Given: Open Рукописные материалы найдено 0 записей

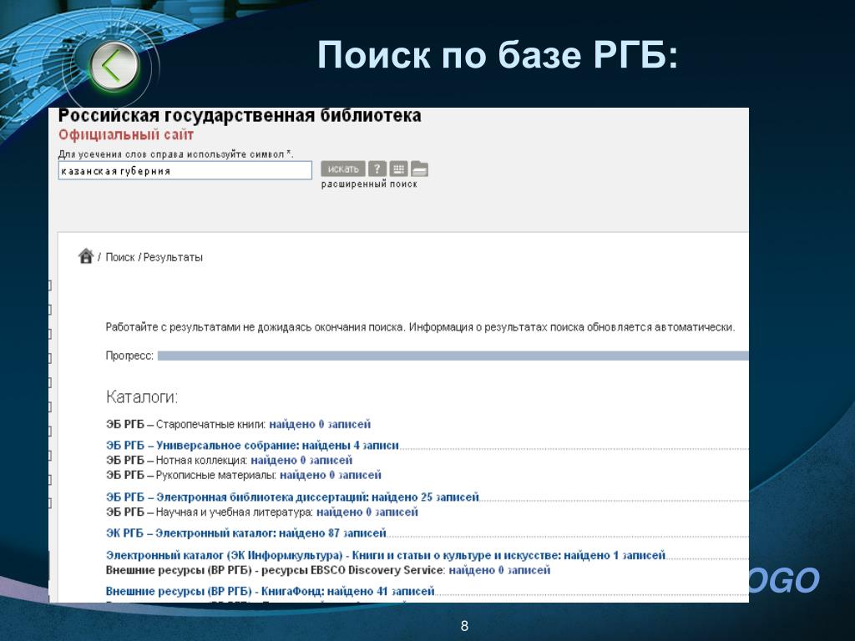Looking at the screenshot, I should [x=243, y=475].
